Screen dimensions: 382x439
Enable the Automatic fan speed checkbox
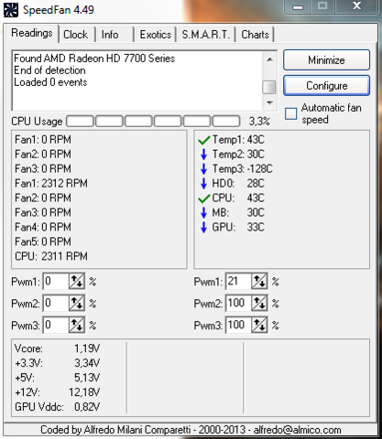(290, 113)
